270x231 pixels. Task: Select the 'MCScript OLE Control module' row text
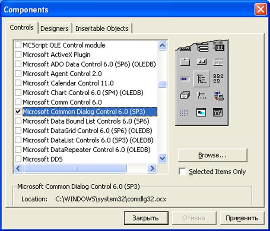[x=64, y=45]
